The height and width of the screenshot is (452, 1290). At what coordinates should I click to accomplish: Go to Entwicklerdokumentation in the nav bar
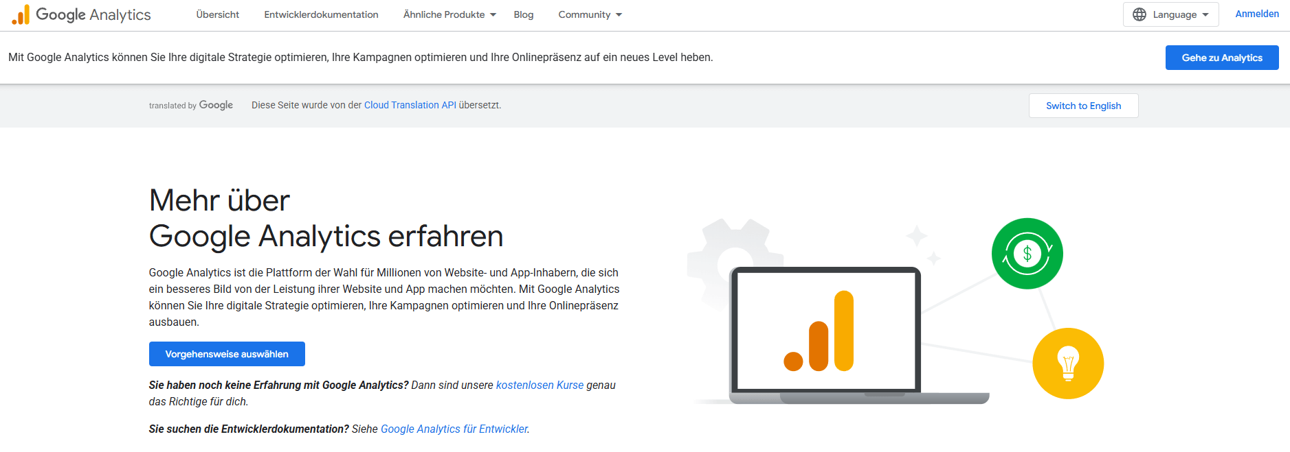pyautogui.click(x=321, y=14)
